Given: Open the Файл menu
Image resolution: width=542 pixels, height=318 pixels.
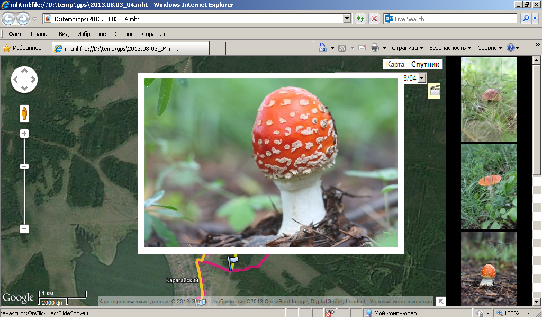Looking at the screenshot, I should click(x=15, y=34).
